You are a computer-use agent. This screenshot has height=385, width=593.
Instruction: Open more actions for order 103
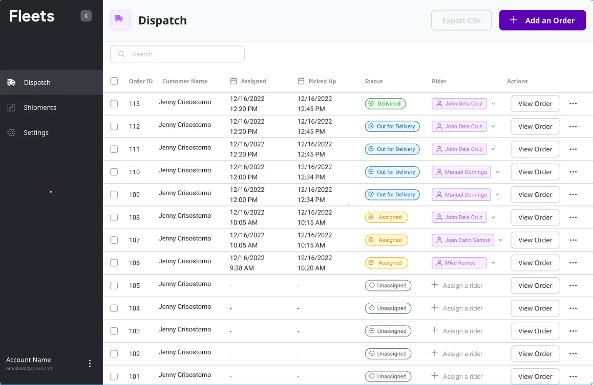(x=573, y=331)
